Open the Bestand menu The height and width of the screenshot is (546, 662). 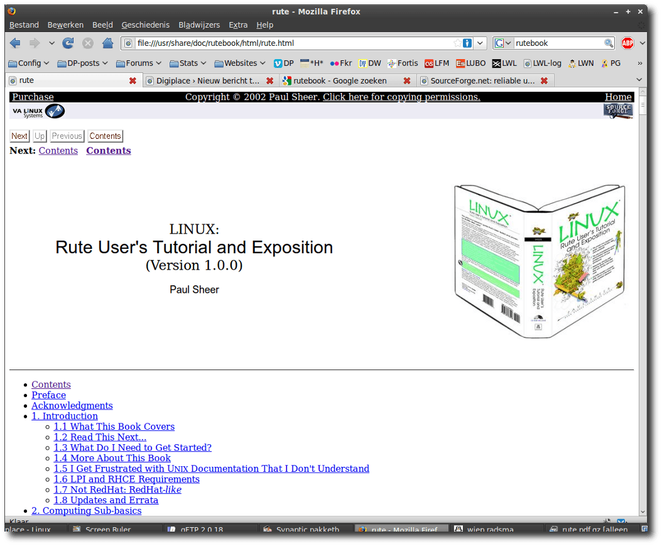click(24, 25)
